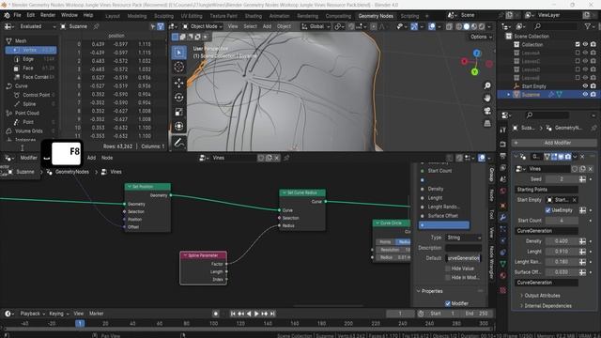The width and height of the screenshot is (601, 338).
Task: Jump to the timeline start frame
Action: pos(233,314)
